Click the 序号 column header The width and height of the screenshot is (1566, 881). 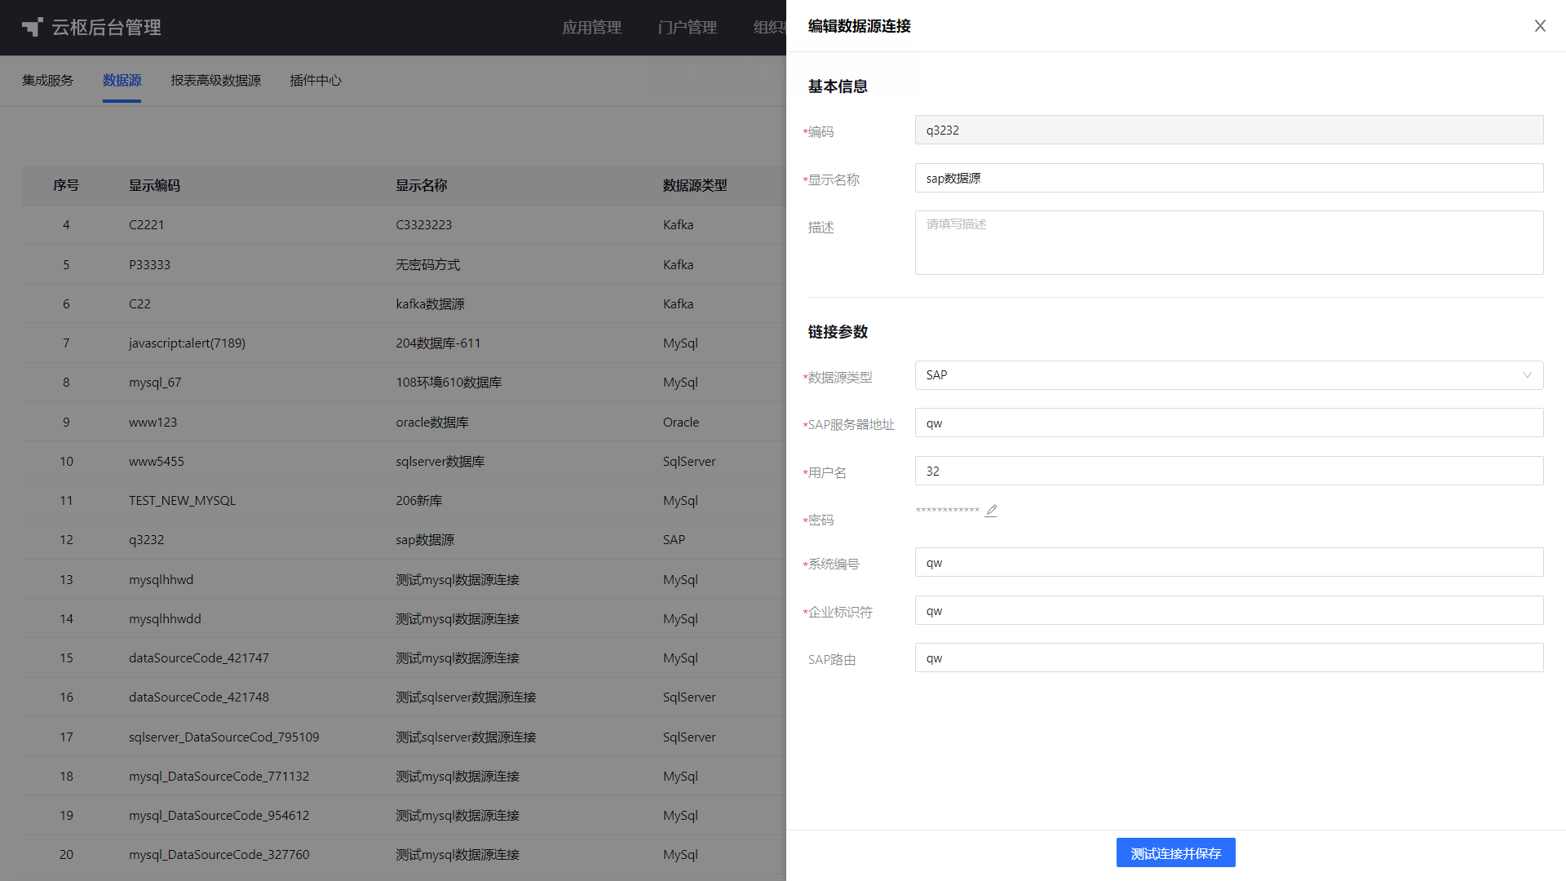pos(66,185)
